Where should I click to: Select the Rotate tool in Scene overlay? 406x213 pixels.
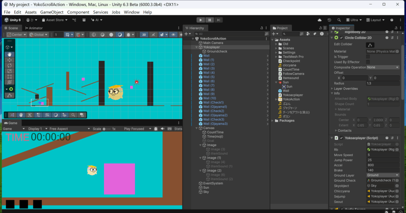(10, 66)
